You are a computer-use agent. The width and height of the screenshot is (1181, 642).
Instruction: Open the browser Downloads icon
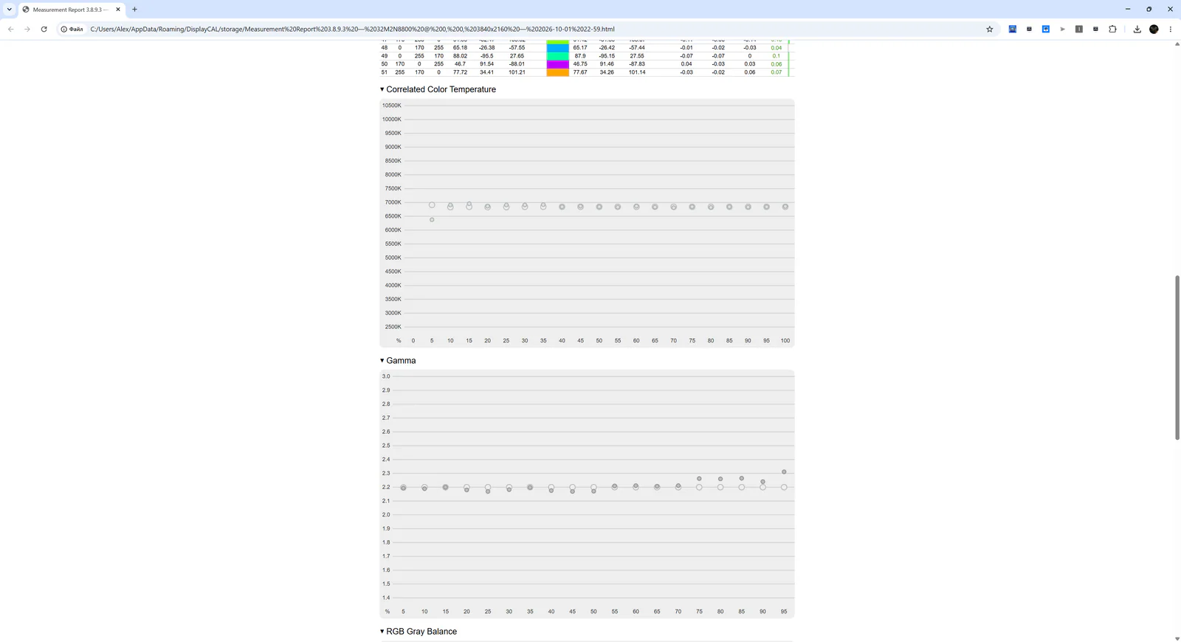point(1137,30)
